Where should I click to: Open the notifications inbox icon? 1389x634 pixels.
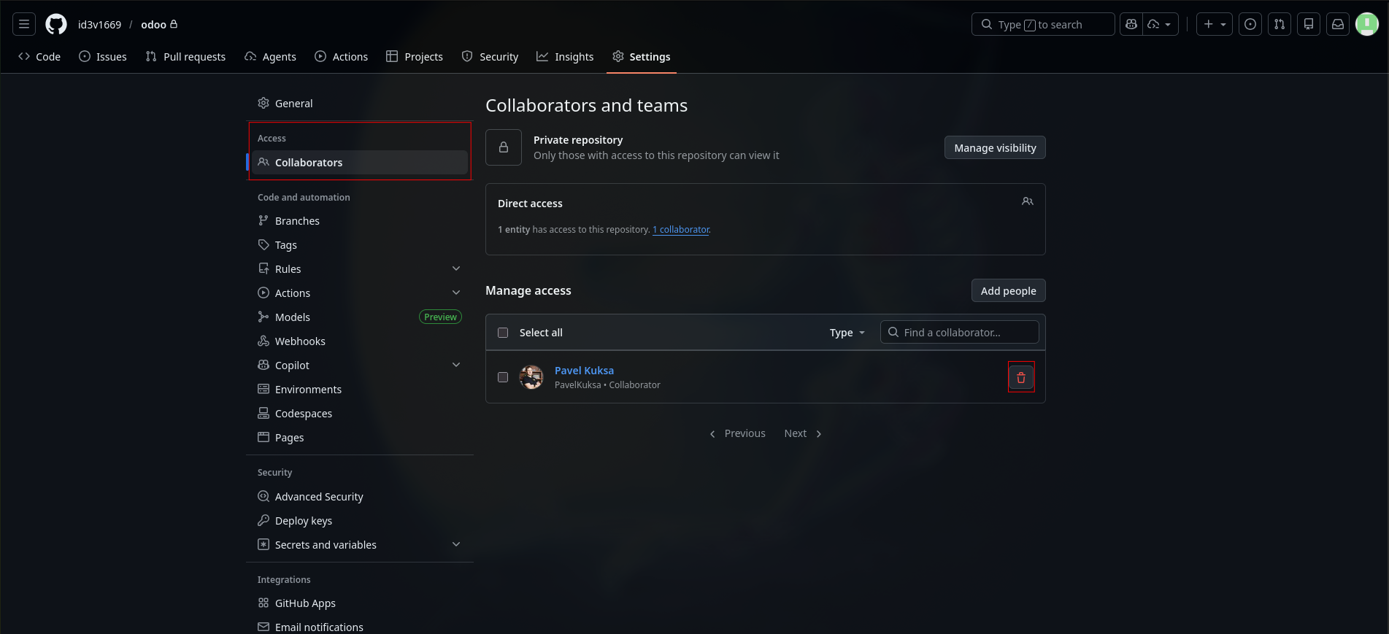[x=1338, y=24]
